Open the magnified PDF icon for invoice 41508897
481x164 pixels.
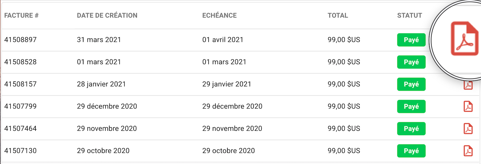[x=464, y=38]
